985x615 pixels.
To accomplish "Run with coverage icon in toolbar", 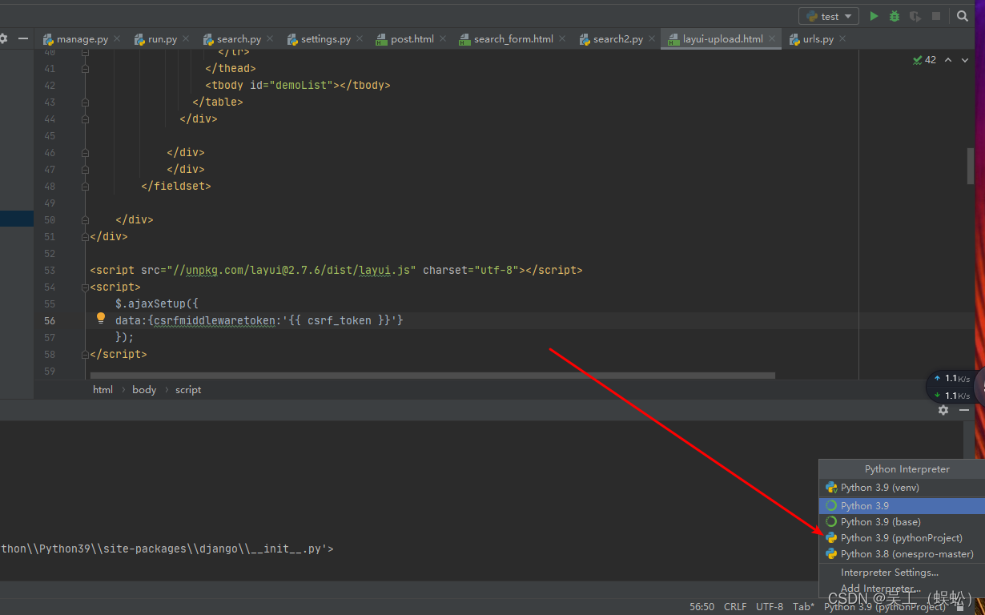I will [x=915, y=16].
